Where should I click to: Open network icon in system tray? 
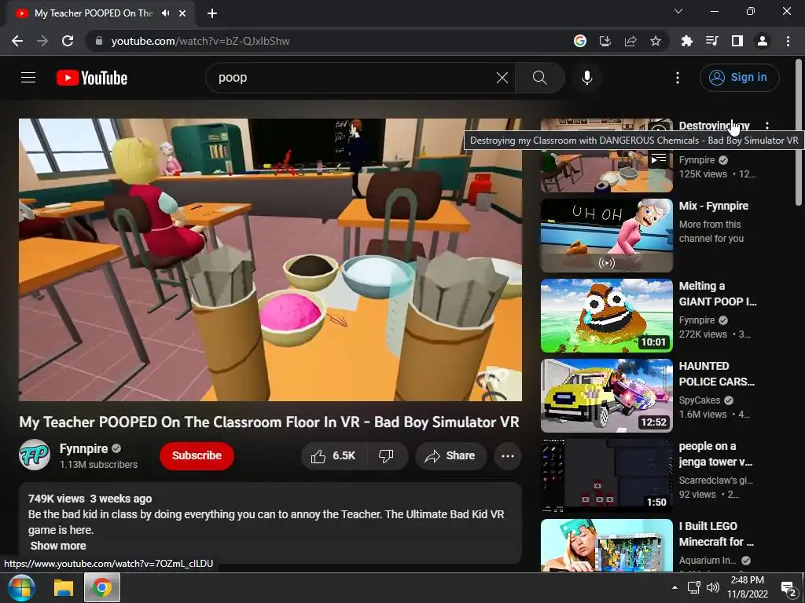tap(694, 587)
